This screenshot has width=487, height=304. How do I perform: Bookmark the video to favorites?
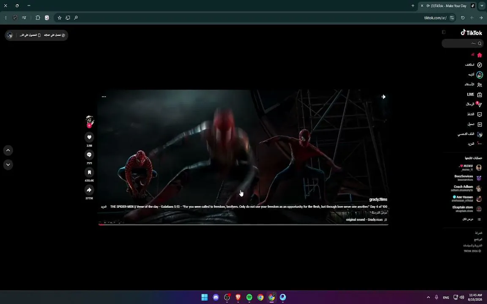coord(89,172)
